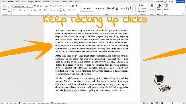Toggle Align Left
This screenshot has width=186, height=104.
51,10
